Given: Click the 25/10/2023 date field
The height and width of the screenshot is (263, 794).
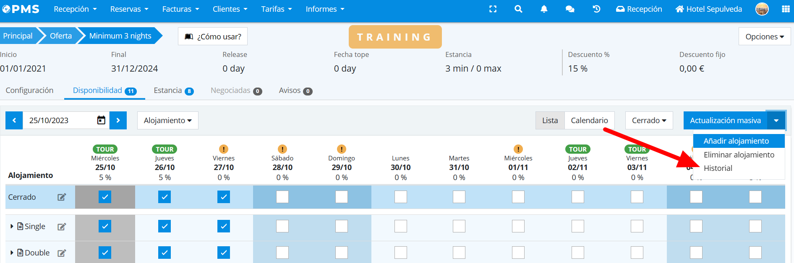Looking at the screenshot, I should click(59, 121).
